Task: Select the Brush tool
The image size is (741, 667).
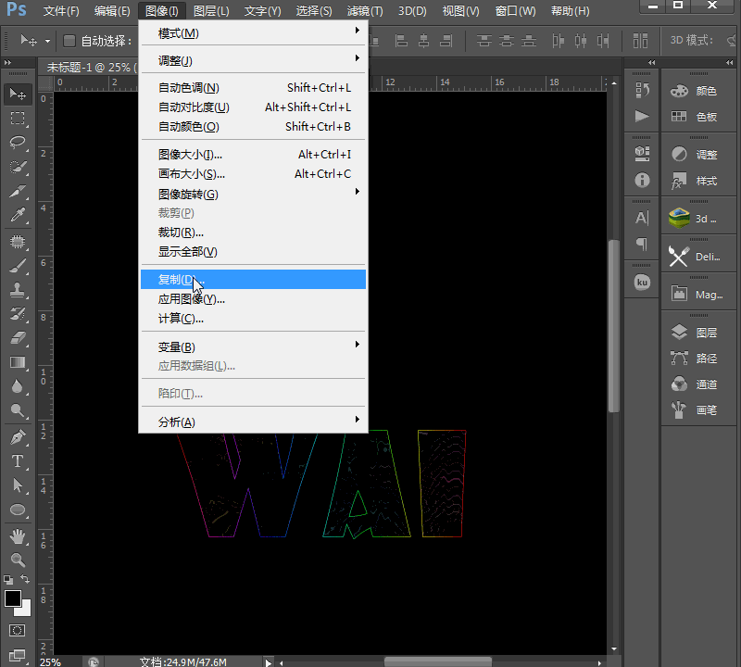Action: tap(18, 266)
